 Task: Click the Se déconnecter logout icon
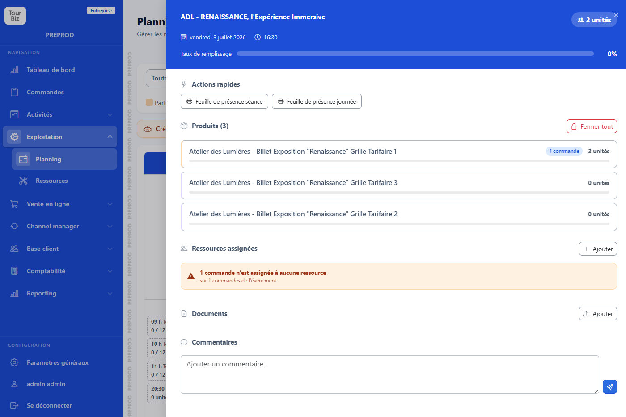(14, 405)
